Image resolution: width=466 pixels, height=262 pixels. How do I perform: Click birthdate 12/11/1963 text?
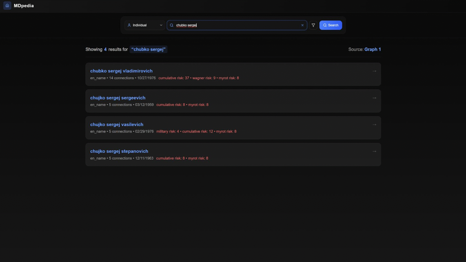(144, 158)
